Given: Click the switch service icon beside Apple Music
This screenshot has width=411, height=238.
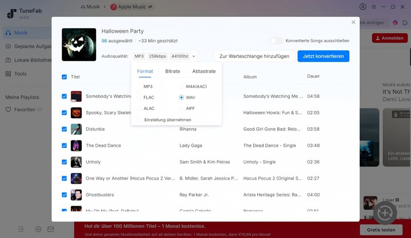Looking at the screenshot, I should [150, 7].
